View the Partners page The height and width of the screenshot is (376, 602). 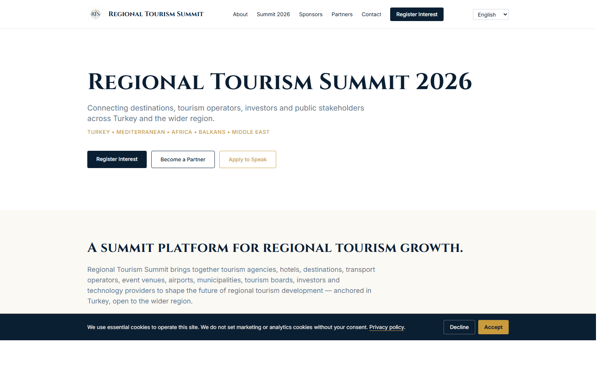[x=342, y=14]
